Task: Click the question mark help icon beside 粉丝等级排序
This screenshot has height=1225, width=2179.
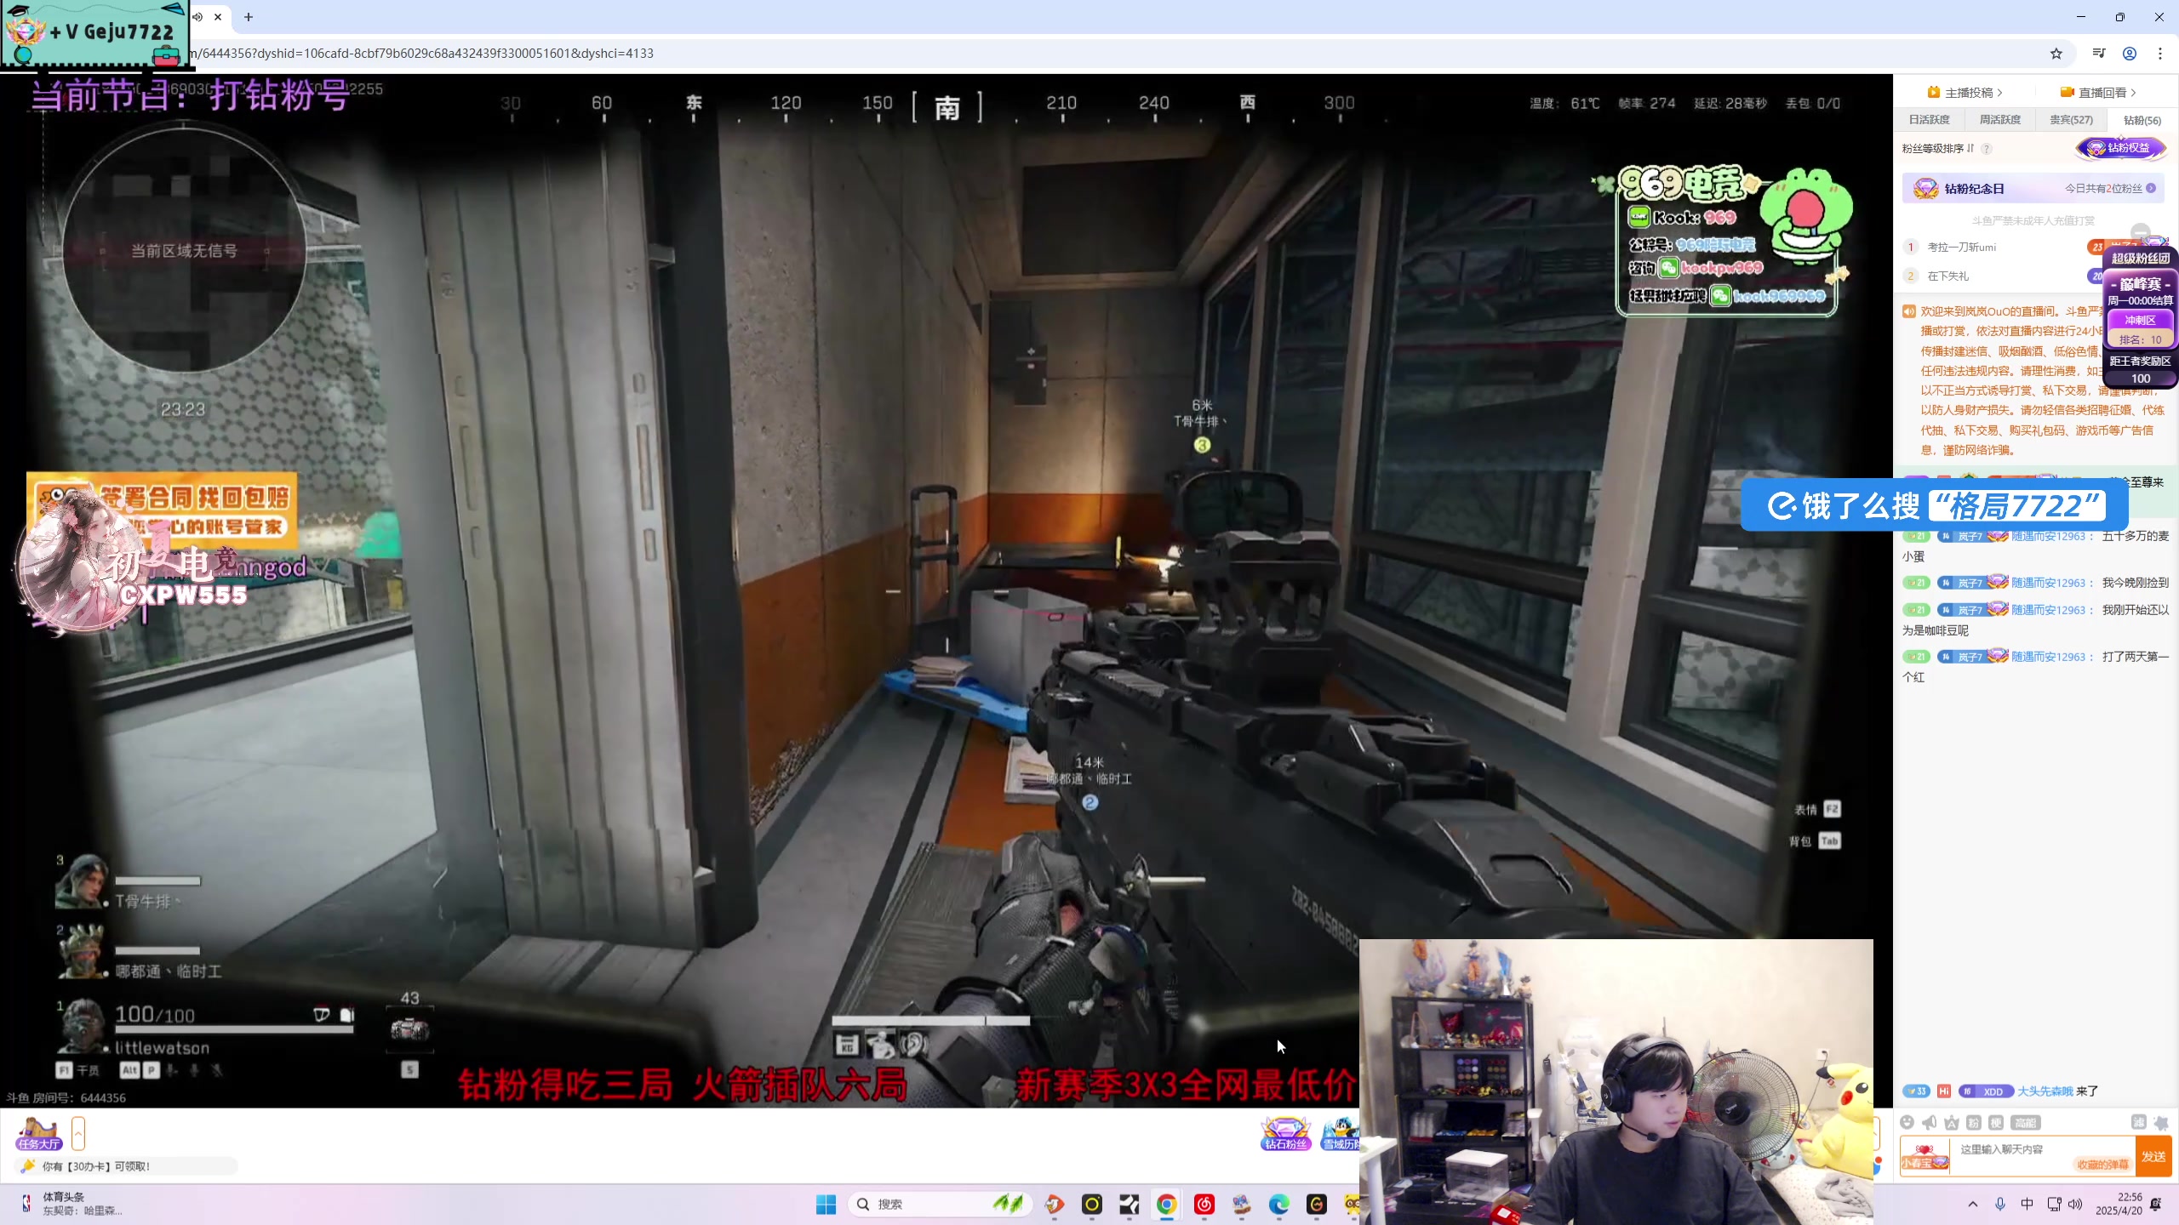Action: click(x=1987, y=149)
